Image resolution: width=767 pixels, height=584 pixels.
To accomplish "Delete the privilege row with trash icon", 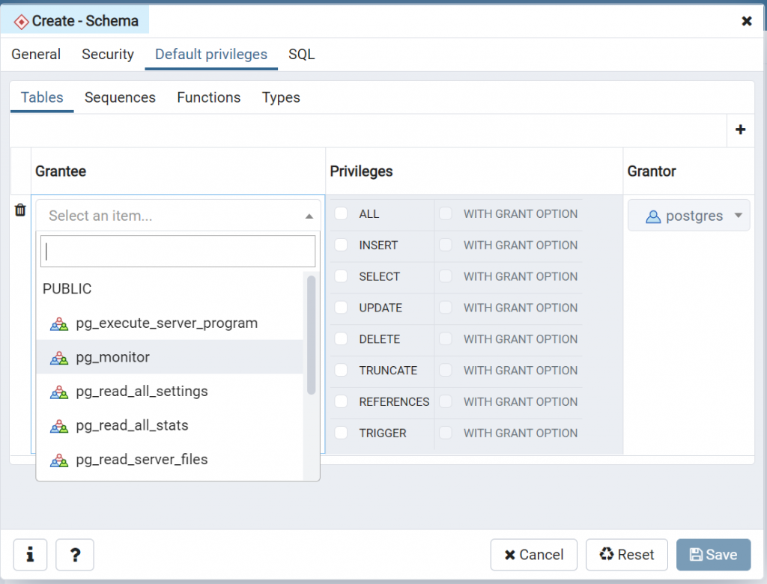I will click(20, 210).
